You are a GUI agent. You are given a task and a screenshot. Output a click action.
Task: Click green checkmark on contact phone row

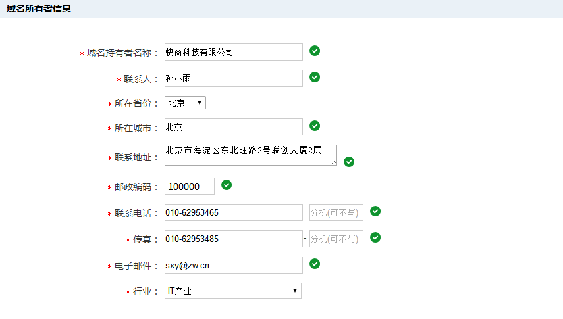[x=375, y=211]
